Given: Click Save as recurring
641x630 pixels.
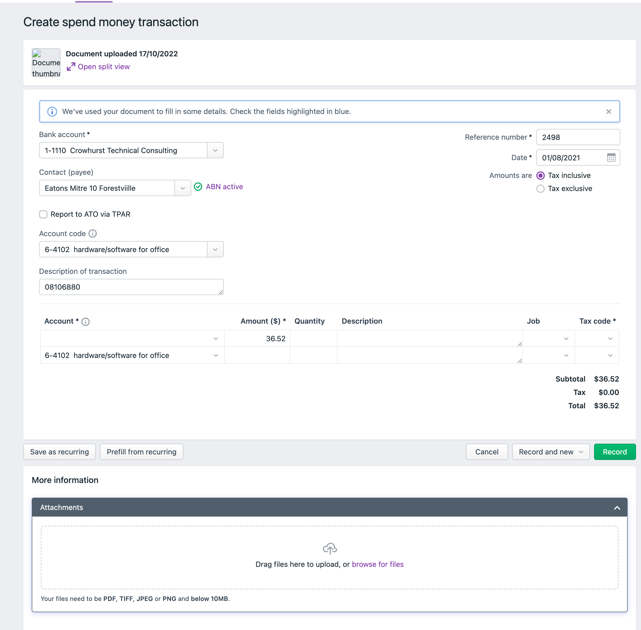Looking at the screenshot, I should click(x=59, y=452).
